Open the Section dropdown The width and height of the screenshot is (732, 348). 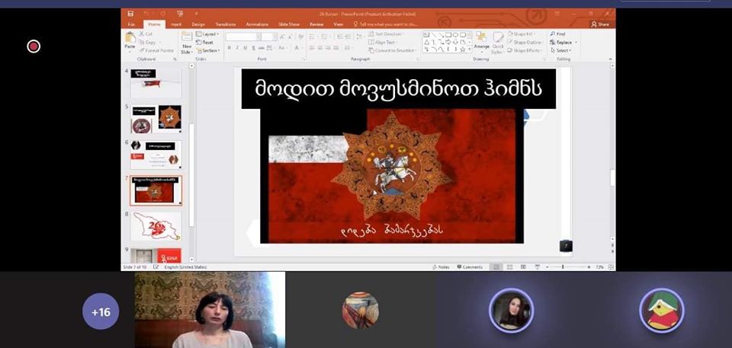(x=208, y=50)
